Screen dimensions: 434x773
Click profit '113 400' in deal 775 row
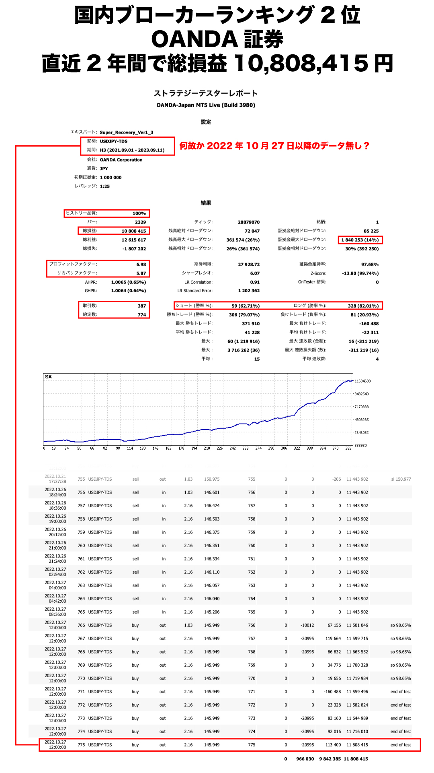click(x=333, y=745)
